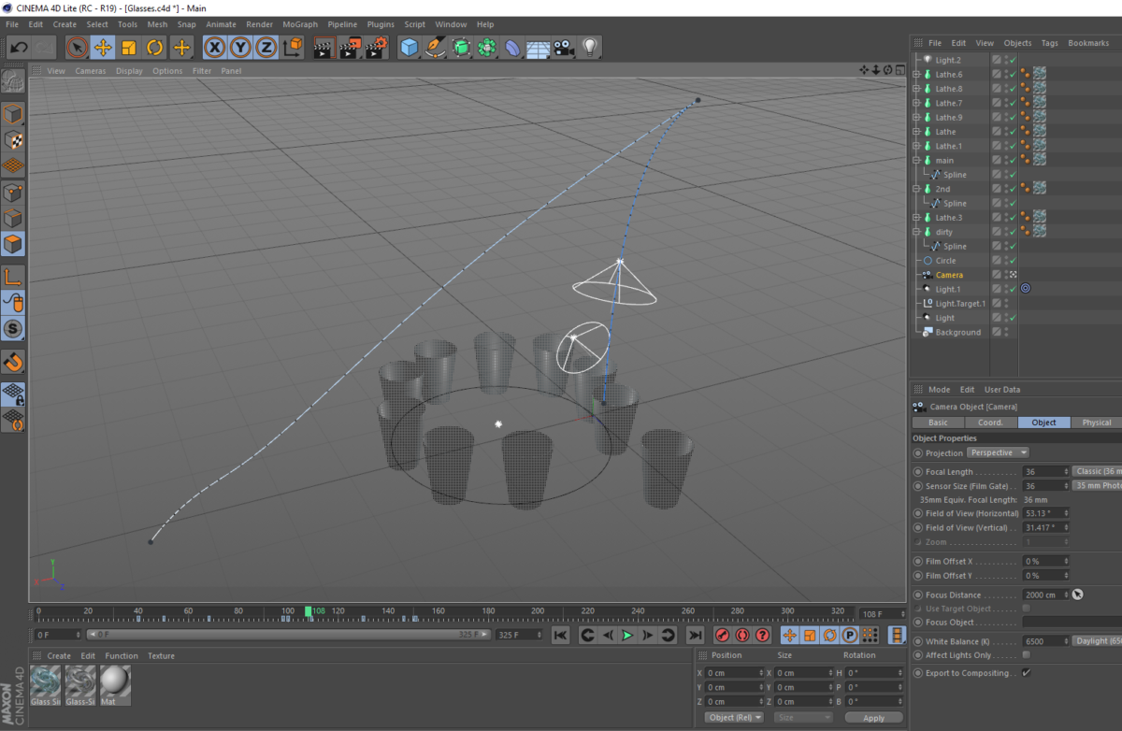Collapse the 2nd object tree
This screenshot has width=1122, height=731.
pos(917,189)
